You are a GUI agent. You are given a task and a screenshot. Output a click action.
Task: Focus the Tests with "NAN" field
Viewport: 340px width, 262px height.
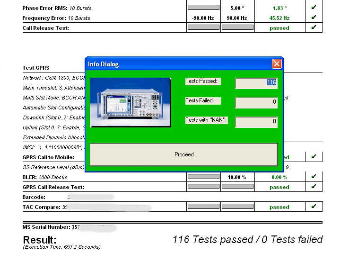pyautogui.click(x=256, y=122)
